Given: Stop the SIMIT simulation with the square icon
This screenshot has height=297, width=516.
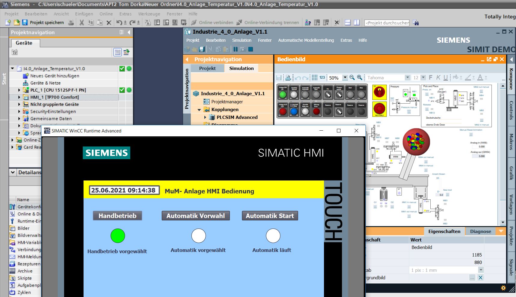Looking at the screenshot, I should tap(251, 49).
